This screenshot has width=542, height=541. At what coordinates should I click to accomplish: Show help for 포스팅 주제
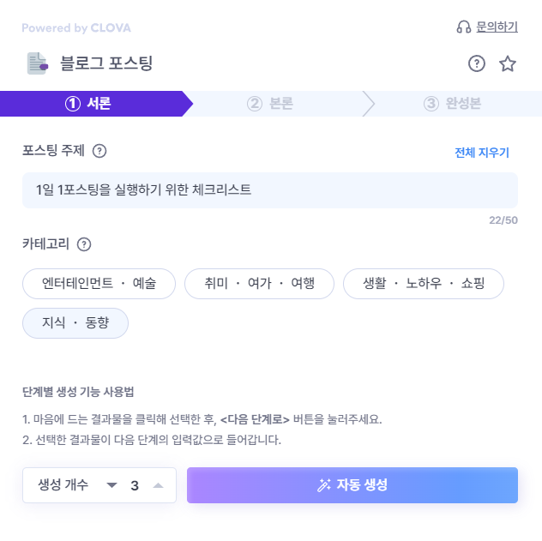click(99, 151)
